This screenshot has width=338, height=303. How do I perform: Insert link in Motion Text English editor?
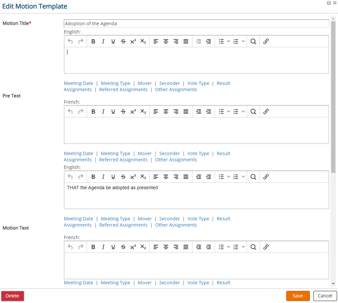[266, 177]
